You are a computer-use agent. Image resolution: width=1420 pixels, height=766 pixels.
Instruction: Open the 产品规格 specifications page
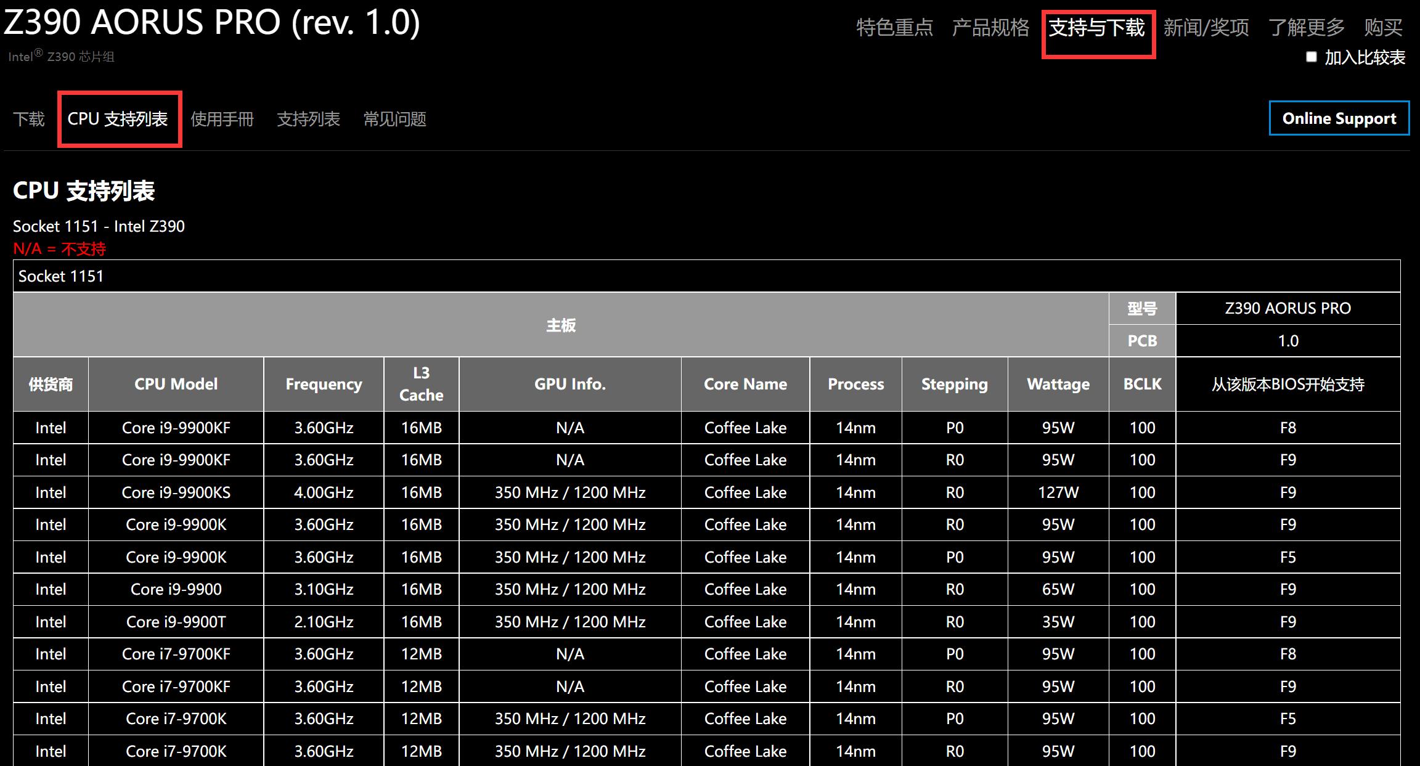(x=992, y=28)
